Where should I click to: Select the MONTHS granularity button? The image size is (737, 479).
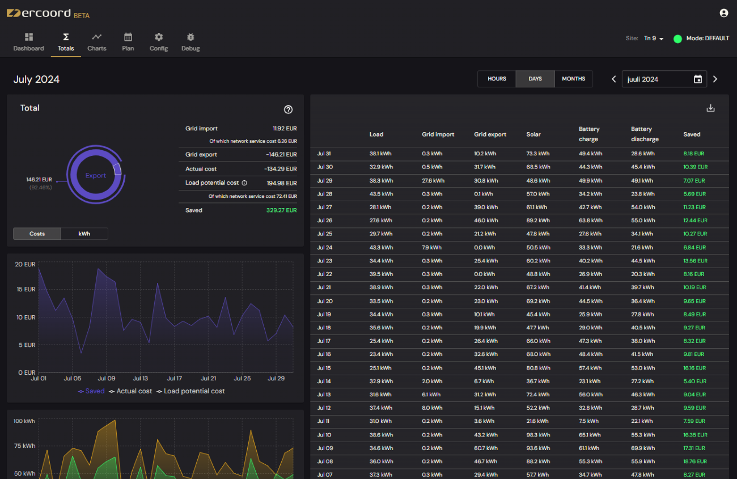(x=573, y=79)
